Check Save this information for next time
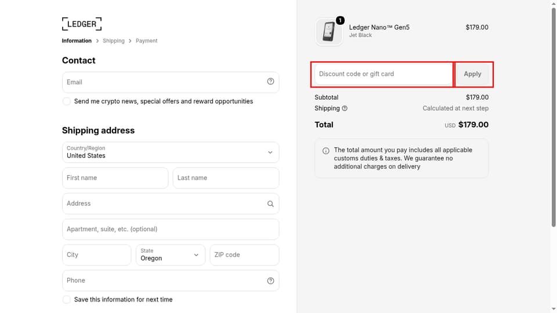This screenshot has height=313, width=557. click(x=66, y=300)
